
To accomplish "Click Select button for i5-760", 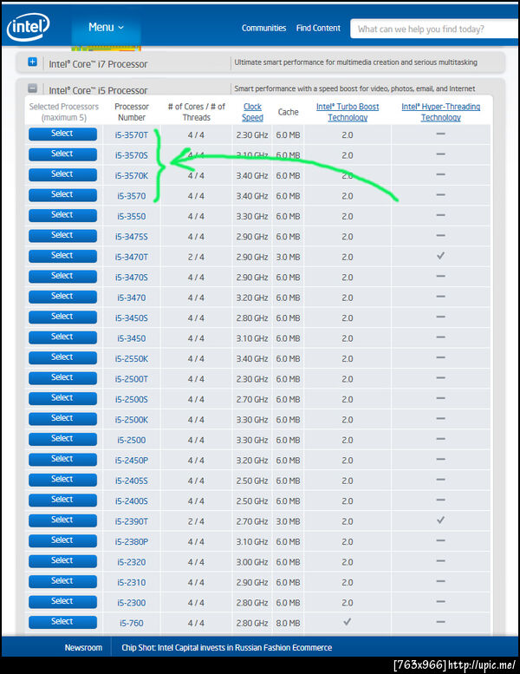I will click(62, 622).
